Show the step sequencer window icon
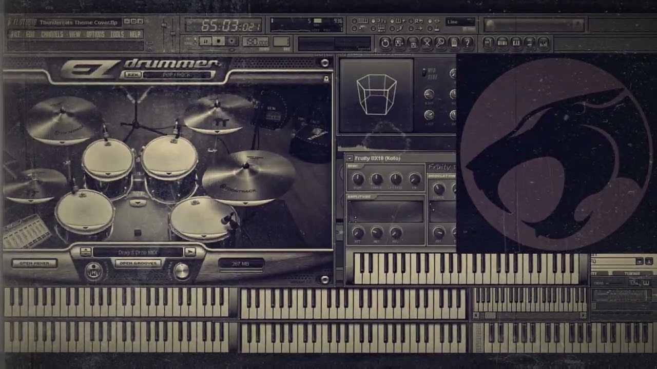 (503, 43)
